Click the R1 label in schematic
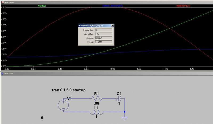 96,94
